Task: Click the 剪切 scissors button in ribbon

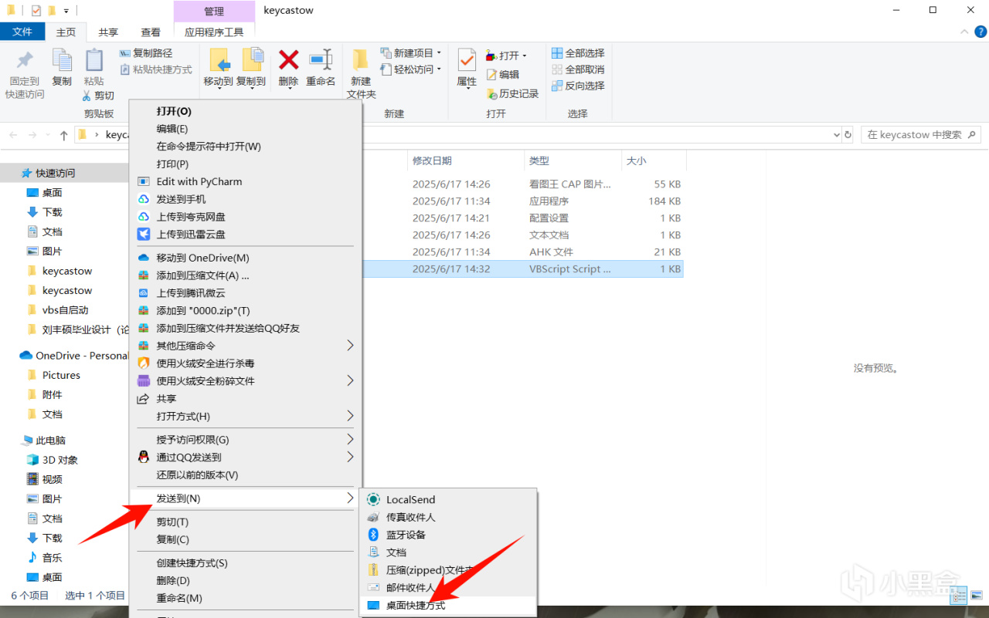Action: tap(98, 96)
